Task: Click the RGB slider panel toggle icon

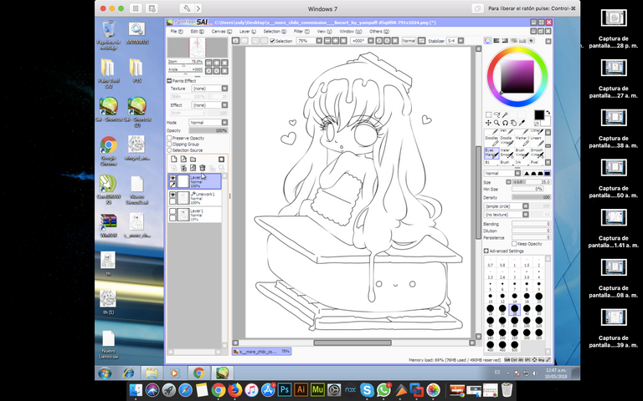Action: pos(496,40)
